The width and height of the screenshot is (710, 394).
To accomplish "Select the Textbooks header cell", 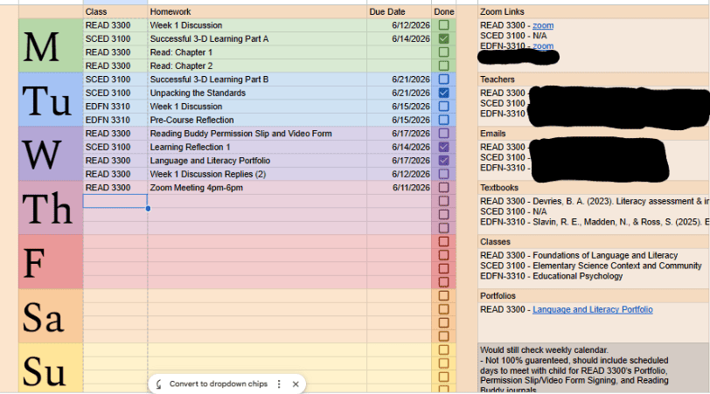I will click(x=594, y=188).
